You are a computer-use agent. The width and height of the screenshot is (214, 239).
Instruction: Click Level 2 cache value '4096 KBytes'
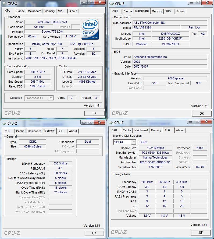(87, 82)
